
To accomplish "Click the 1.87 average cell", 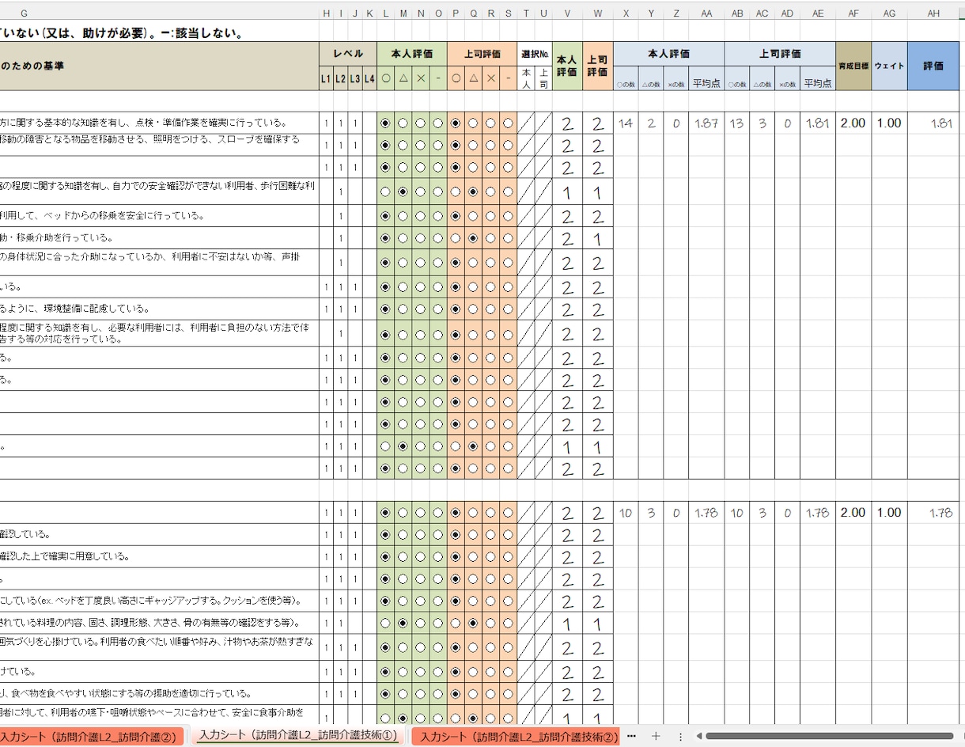I will 706,123.
